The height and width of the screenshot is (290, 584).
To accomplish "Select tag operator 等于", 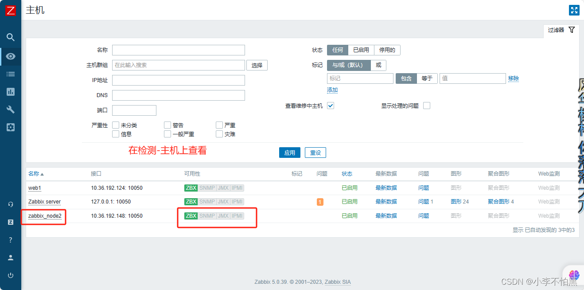I will click(427, 78).
